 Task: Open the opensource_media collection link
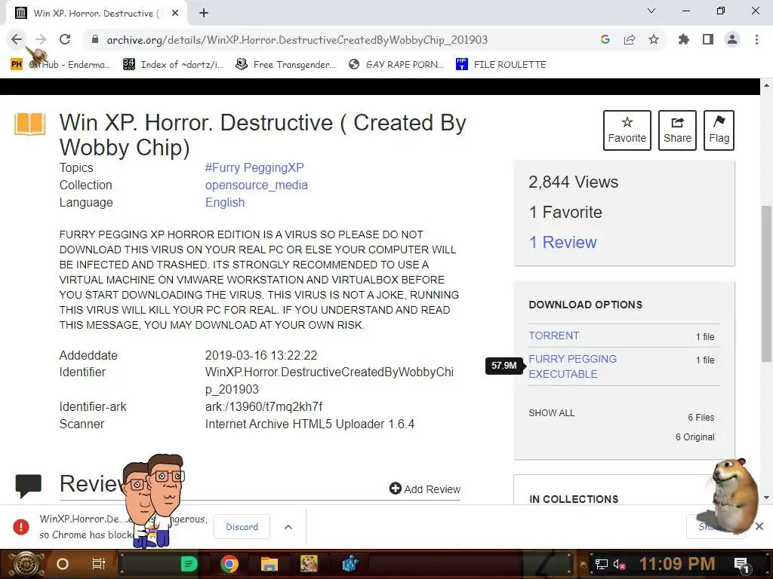(257, 185)
